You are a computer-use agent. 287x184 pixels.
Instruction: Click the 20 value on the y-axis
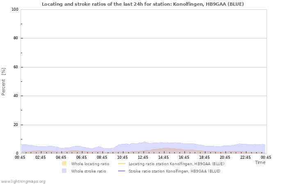click(15, 125)
